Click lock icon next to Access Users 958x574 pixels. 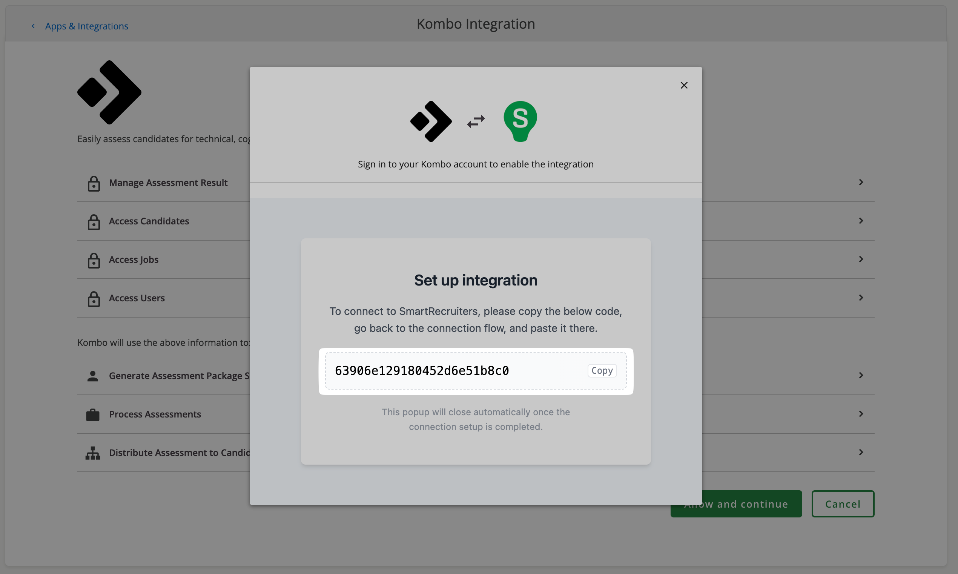(94, 299)
